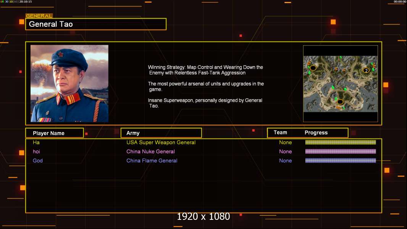
Task: Click the team value None for hoi
Action: click(x=285, y=152)
